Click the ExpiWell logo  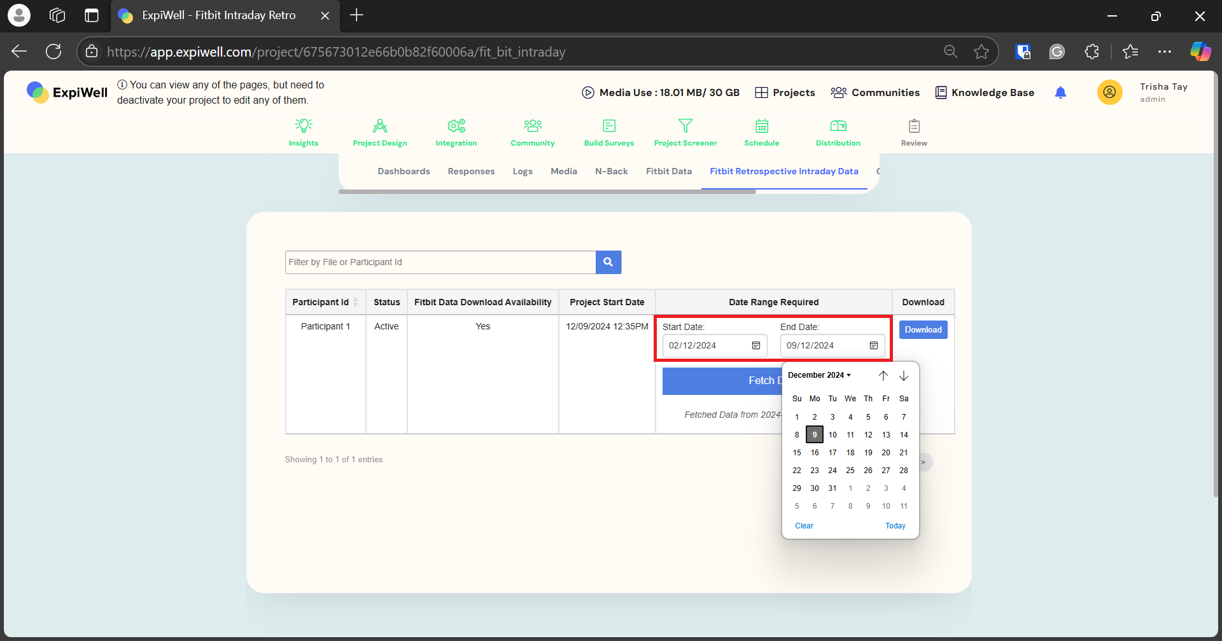(67, 92)
